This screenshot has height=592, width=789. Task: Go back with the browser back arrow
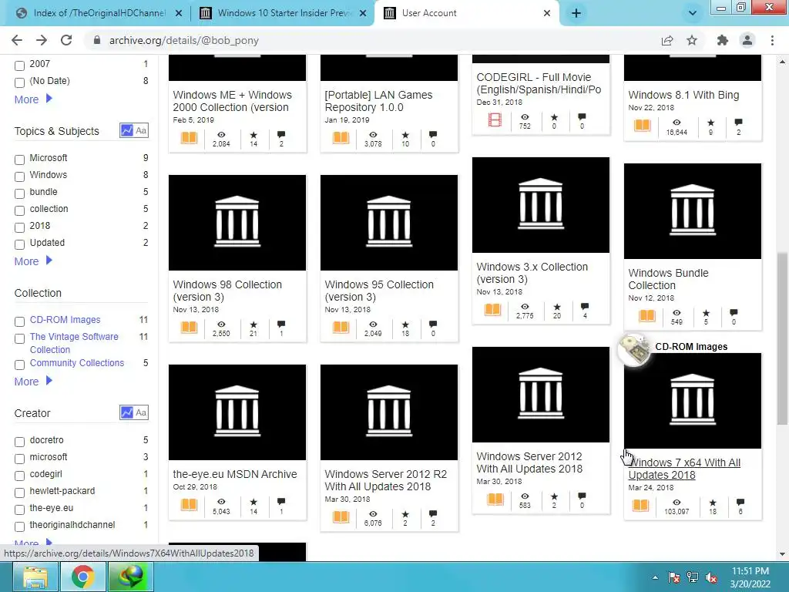click(x=17, y=40)
